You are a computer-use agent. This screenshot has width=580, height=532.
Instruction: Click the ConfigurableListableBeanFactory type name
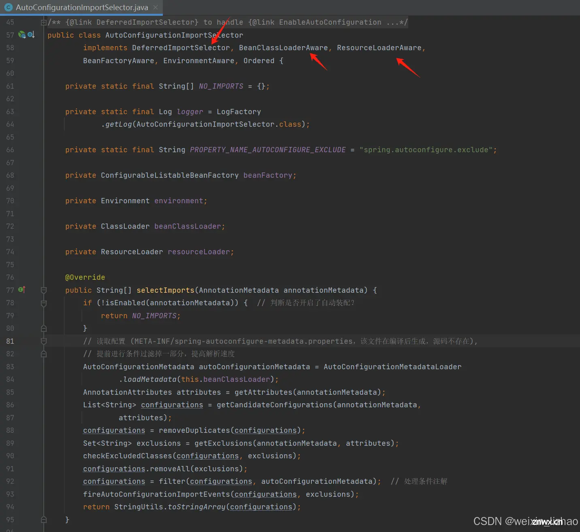(170, 175)
